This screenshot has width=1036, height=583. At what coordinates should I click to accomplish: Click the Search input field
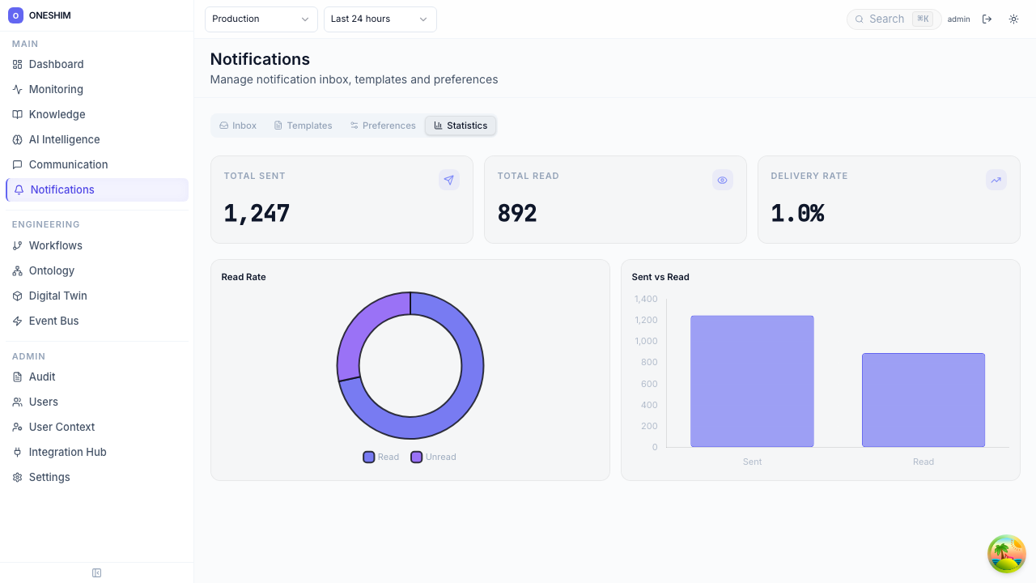[886, 19]
